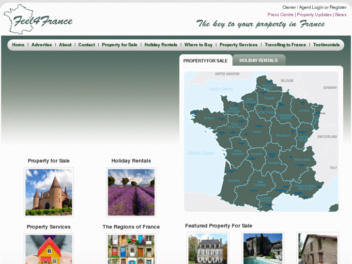Select Basse Normandie region on the map

[233, 110]
